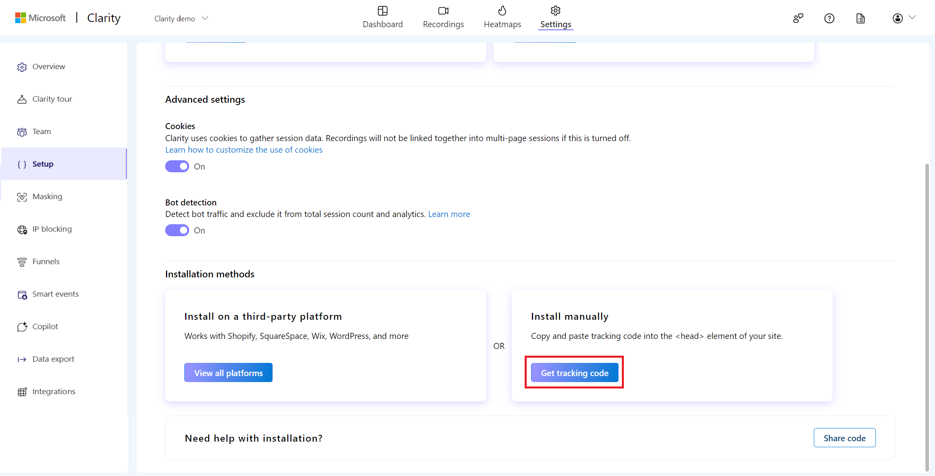Select the Settings tab
Screen dimensions: 935x476
[x=554, y=18]
